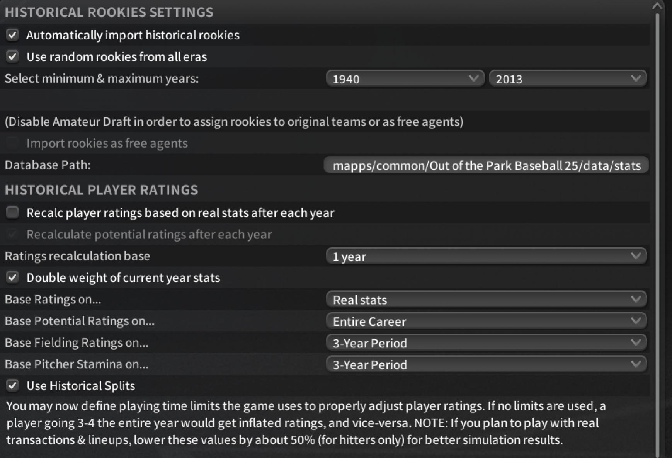
Task: Click Import rookies as free agents checkbox
Action: click(12, 143)
